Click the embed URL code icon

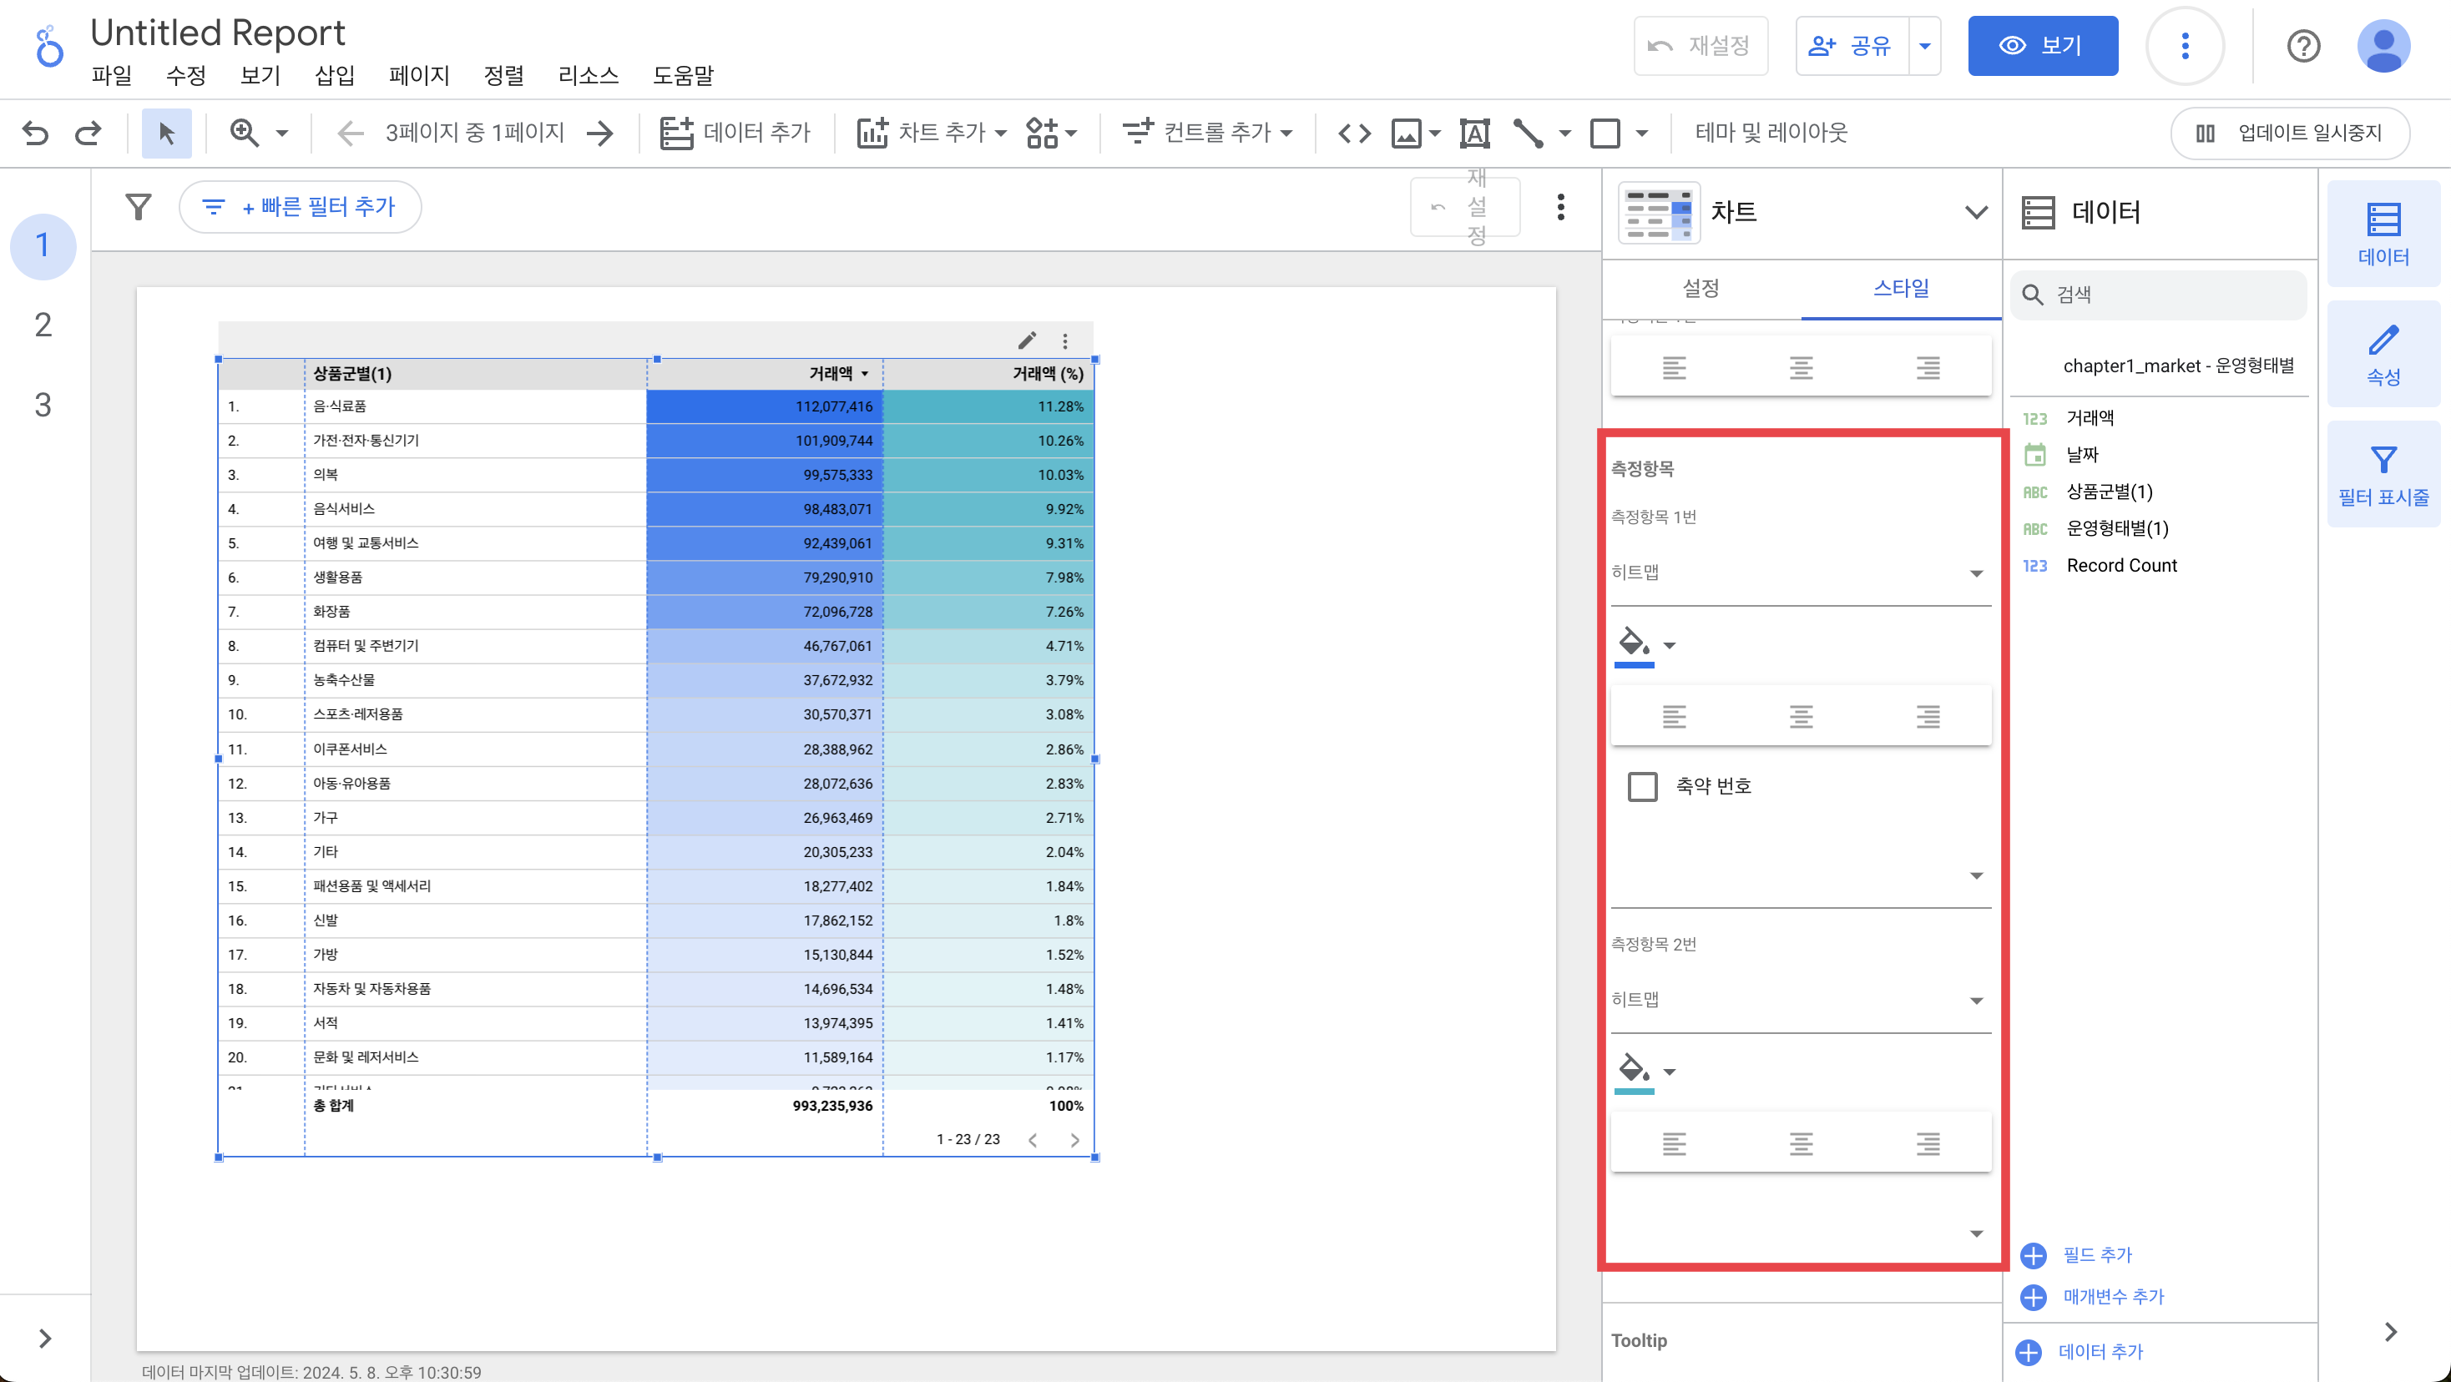(x=1354, y=132)
